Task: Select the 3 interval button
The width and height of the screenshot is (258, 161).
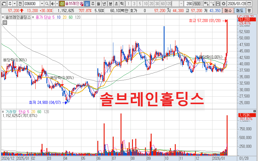Action: pyautogui.click(x=134, y=4)
